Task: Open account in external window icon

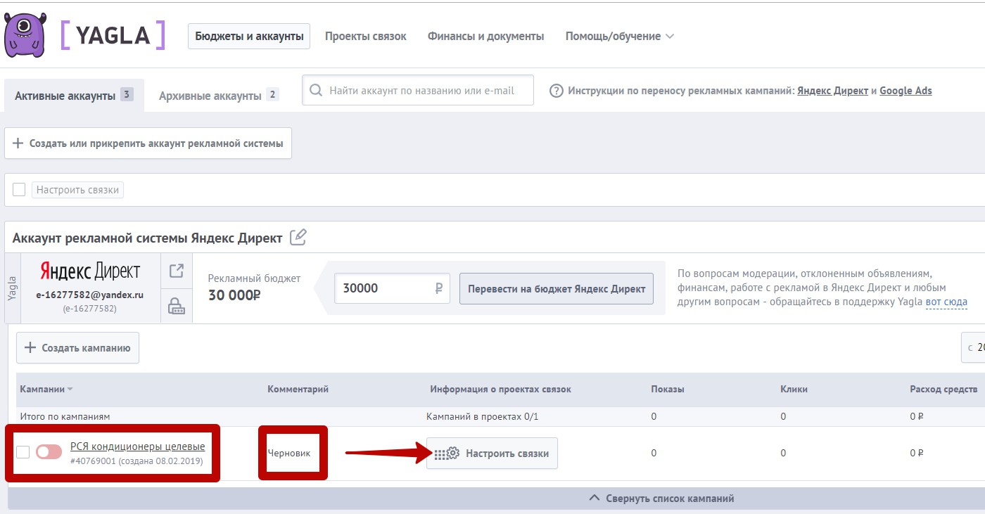Action: point(177,271)
